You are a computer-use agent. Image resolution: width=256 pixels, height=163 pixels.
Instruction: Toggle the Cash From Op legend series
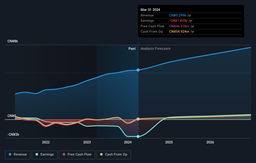click(x=114, y=155)
